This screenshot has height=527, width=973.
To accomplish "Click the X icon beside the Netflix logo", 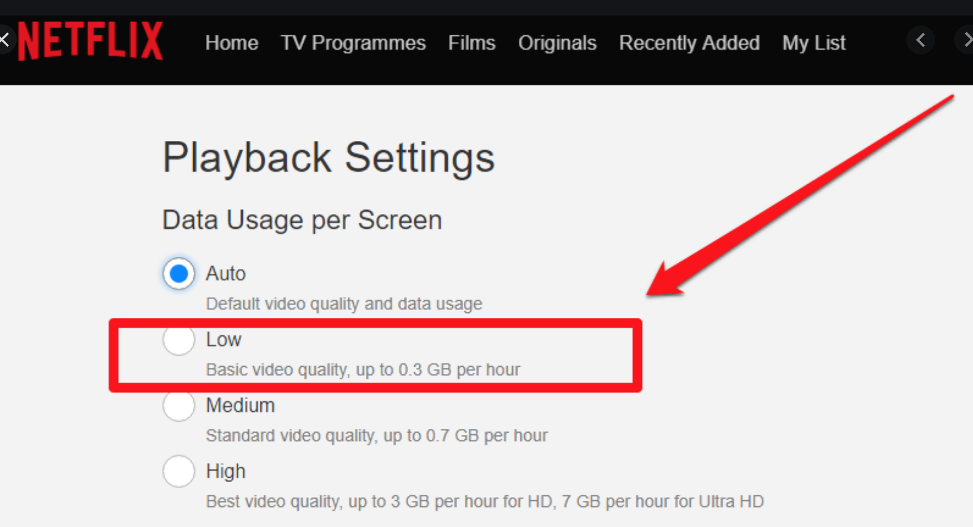I will 4,40.
